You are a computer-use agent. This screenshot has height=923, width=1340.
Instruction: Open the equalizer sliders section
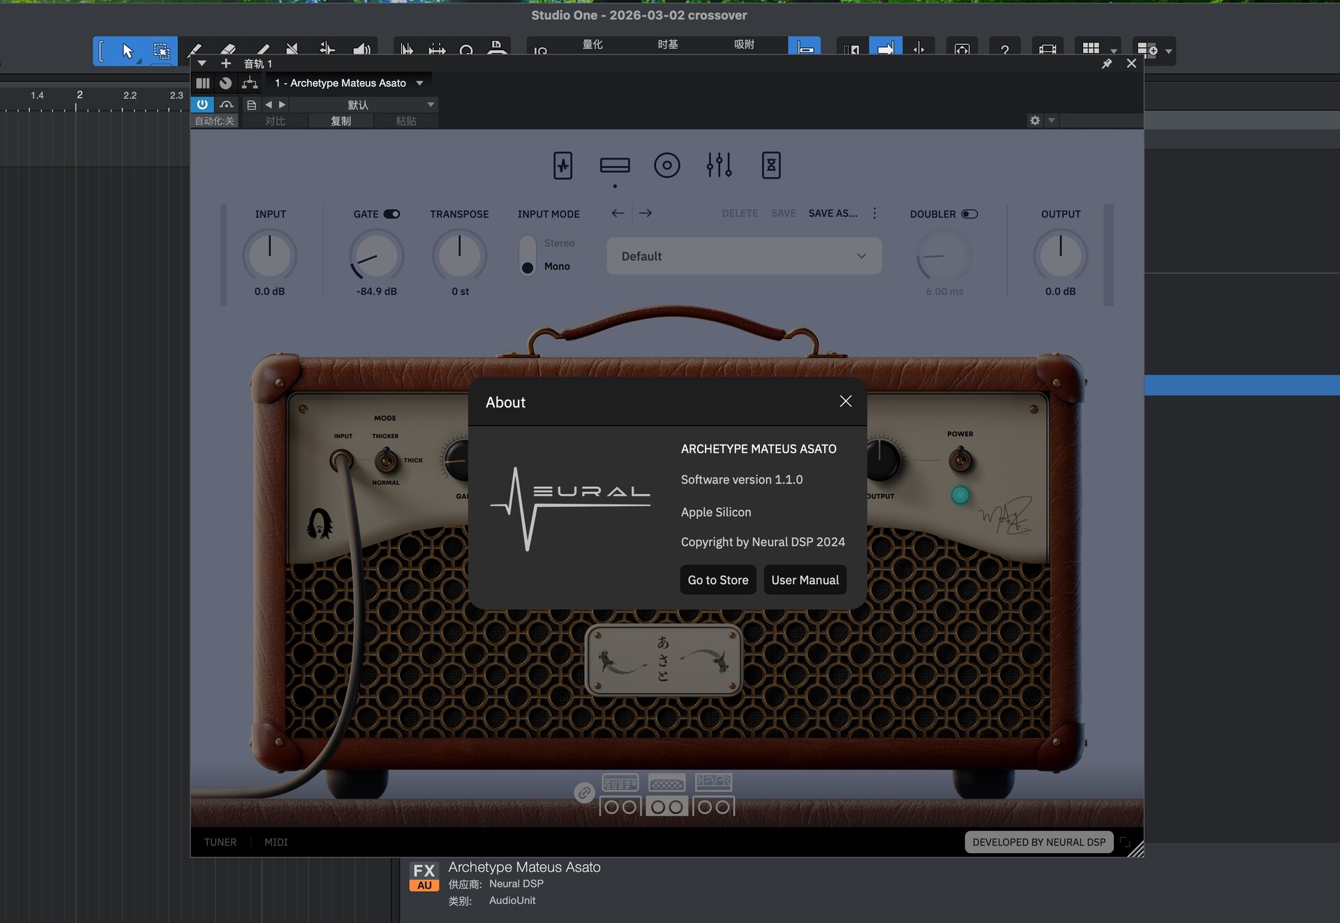[x=719, y=165]
